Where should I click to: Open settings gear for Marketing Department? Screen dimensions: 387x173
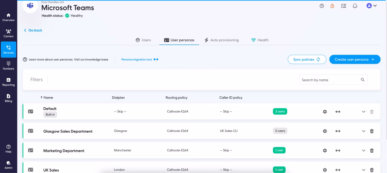pos(325,150)
